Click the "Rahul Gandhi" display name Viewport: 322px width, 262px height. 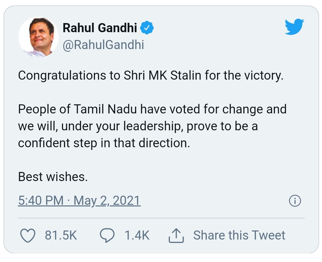pos(100,28)
